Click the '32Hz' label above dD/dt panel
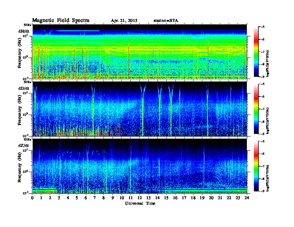 tap(27, 82)
